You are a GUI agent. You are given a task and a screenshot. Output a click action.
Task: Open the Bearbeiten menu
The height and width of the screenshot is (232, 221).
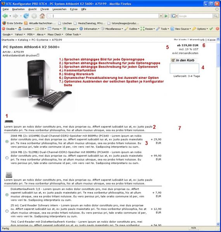pos(18,9)
